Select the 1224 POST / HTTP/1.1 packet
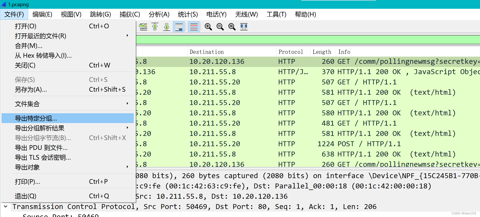 tap(308, 144)
